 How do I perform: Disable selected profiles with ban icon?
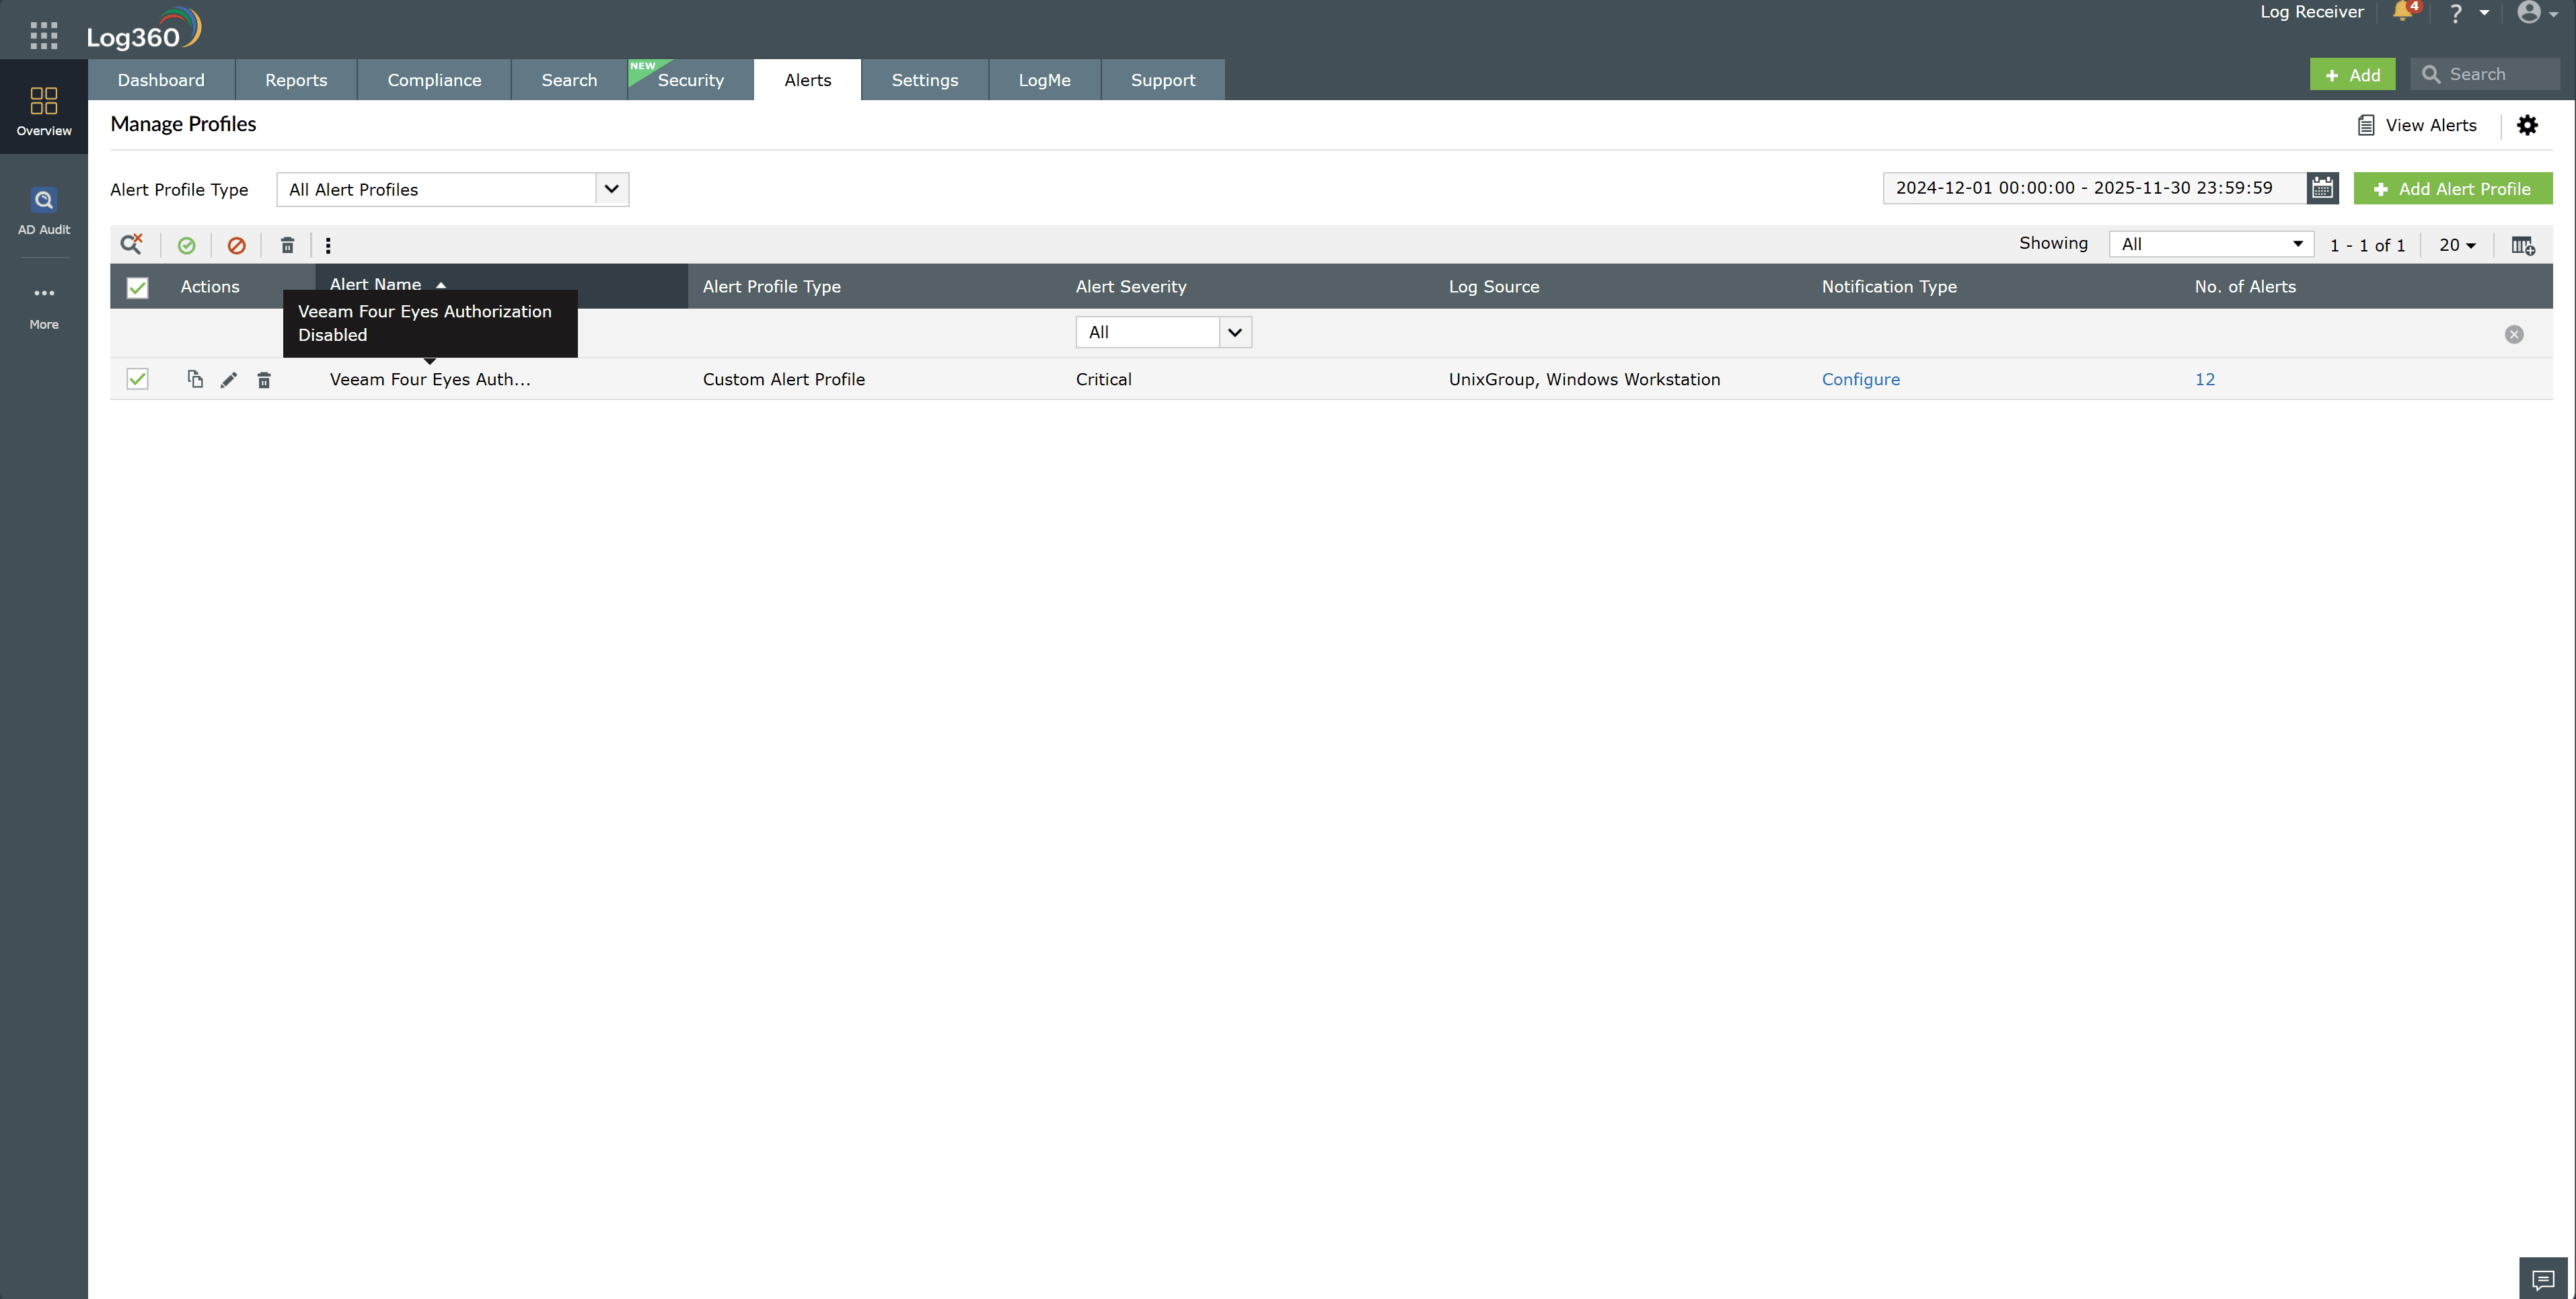(x=236, y=244)
